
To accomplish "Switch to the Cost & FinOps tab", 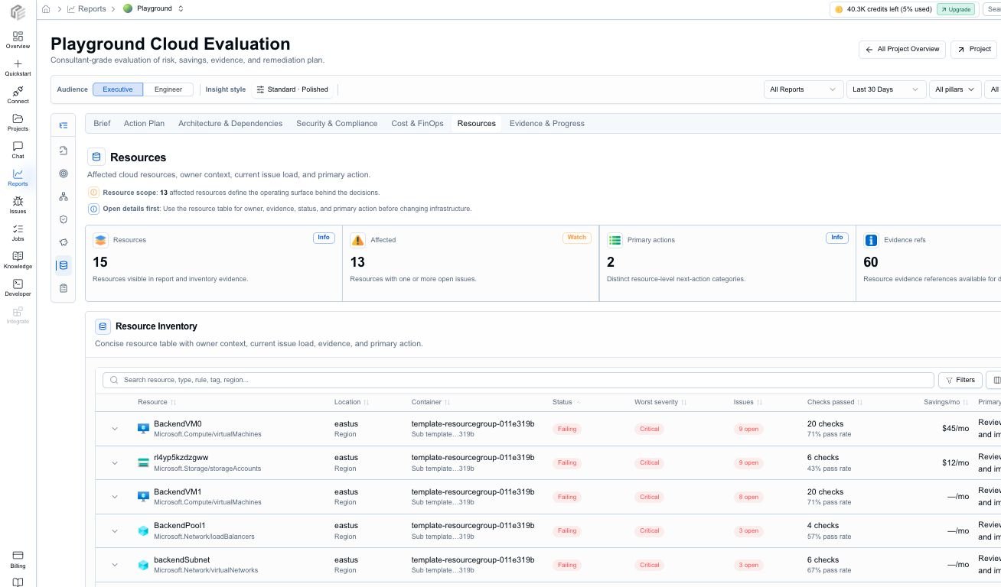I will pos(417,123).
